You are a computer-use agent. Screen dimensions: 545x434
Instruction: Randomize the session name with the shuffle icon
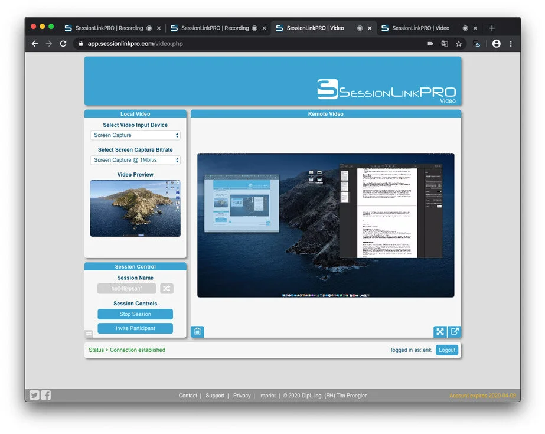coord(167,288)
